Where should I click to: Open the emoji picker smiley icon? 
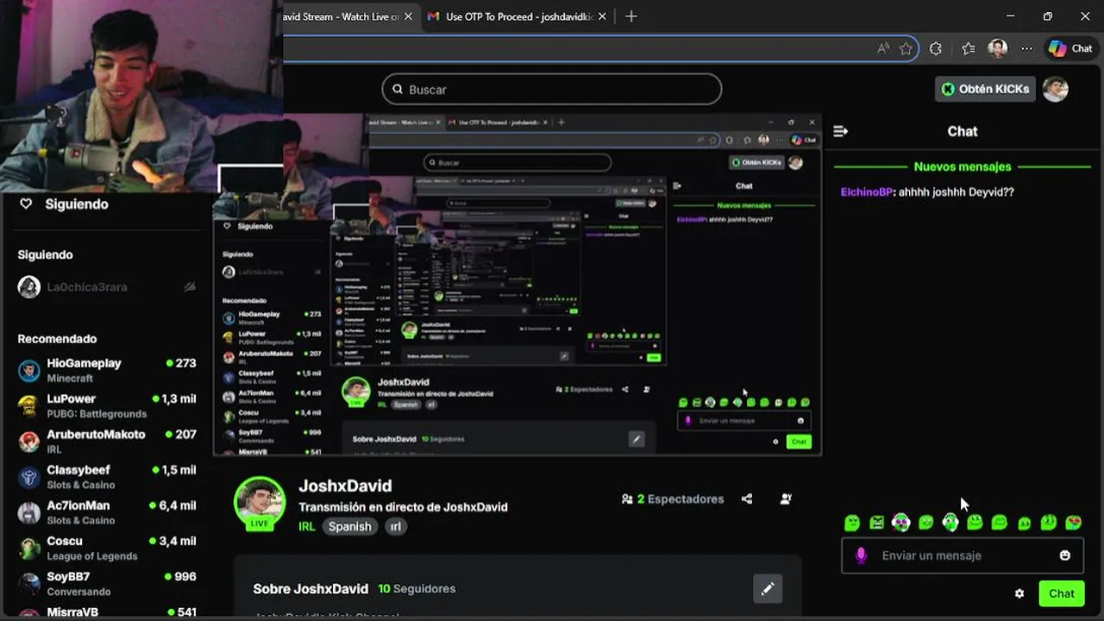(x=1065, y=555)
